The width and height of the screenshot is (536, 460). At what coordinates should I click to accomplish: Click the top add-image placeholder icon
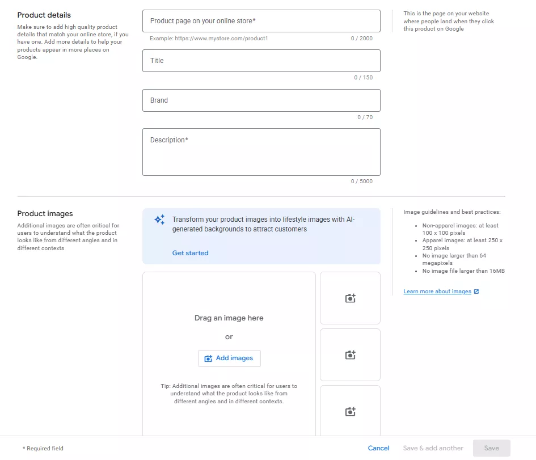pyautogui.click(x=351, y=298)
